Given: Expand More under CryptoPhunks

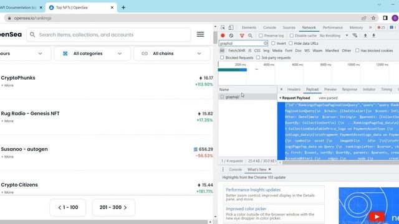Looking at the screenshot, I should (x=7, y=85).
